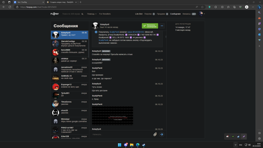Open volume control in system tray

pos(249,145)
